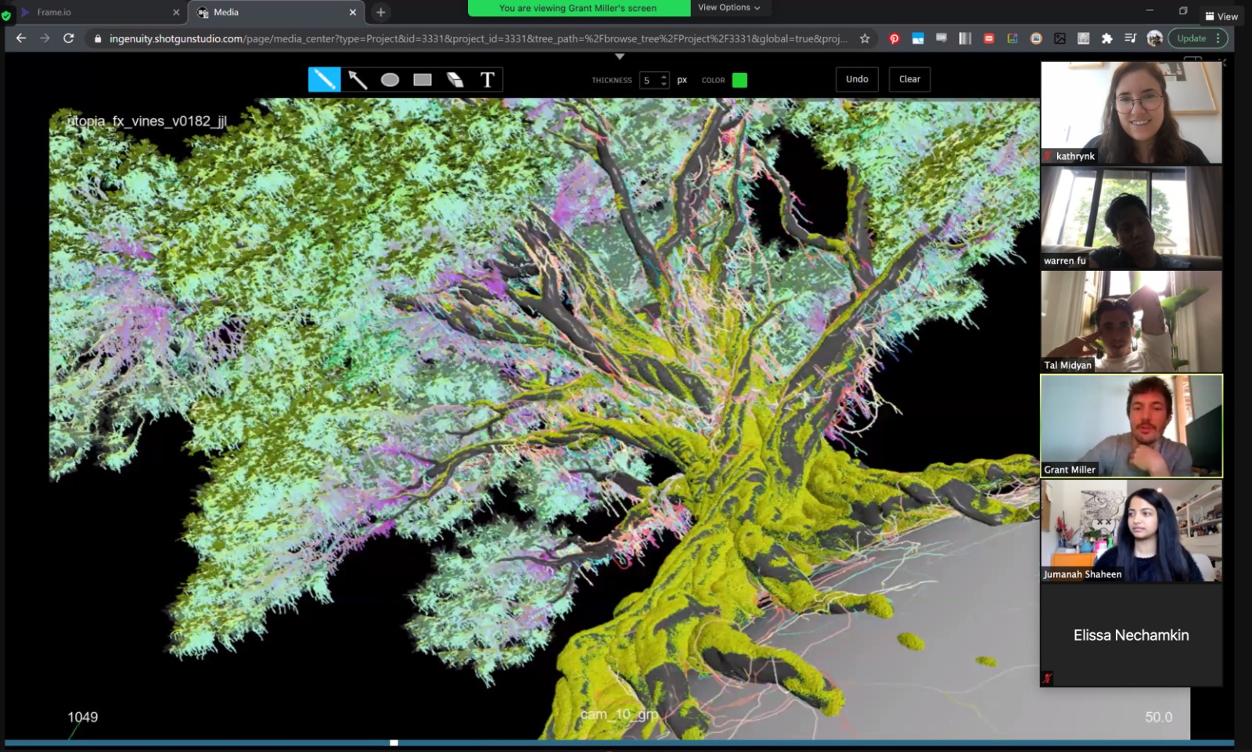Close the Media tab
The image size is (1252, 752).
352,13
